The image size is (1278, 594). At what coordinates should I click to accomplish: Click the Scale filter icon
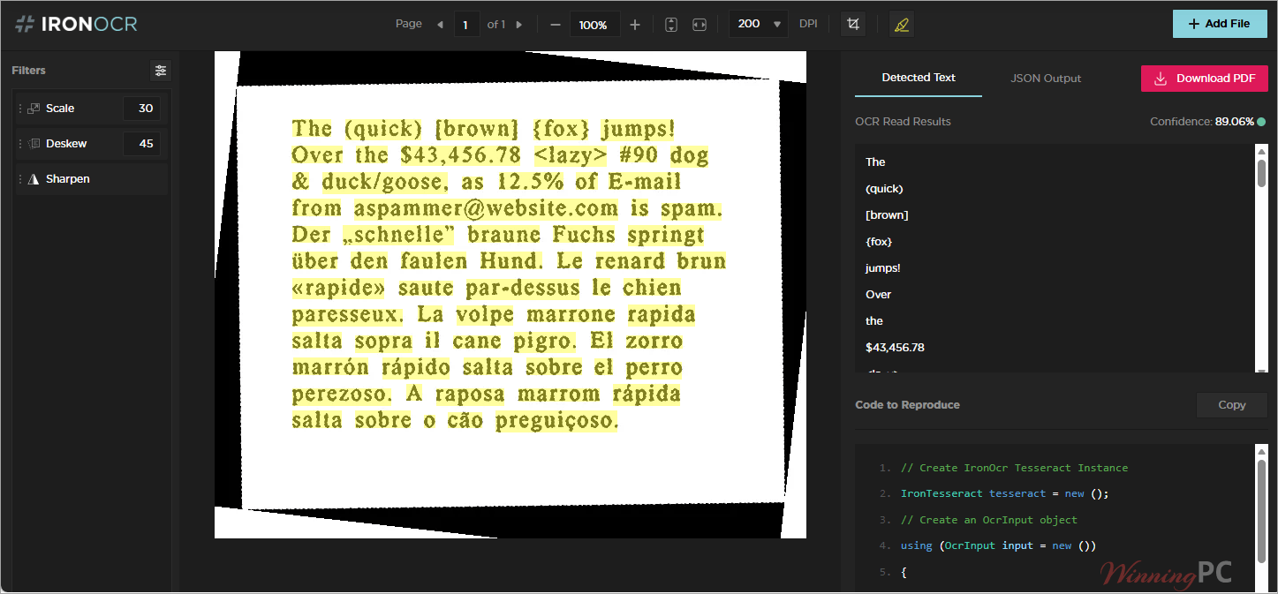click(34, 109)
